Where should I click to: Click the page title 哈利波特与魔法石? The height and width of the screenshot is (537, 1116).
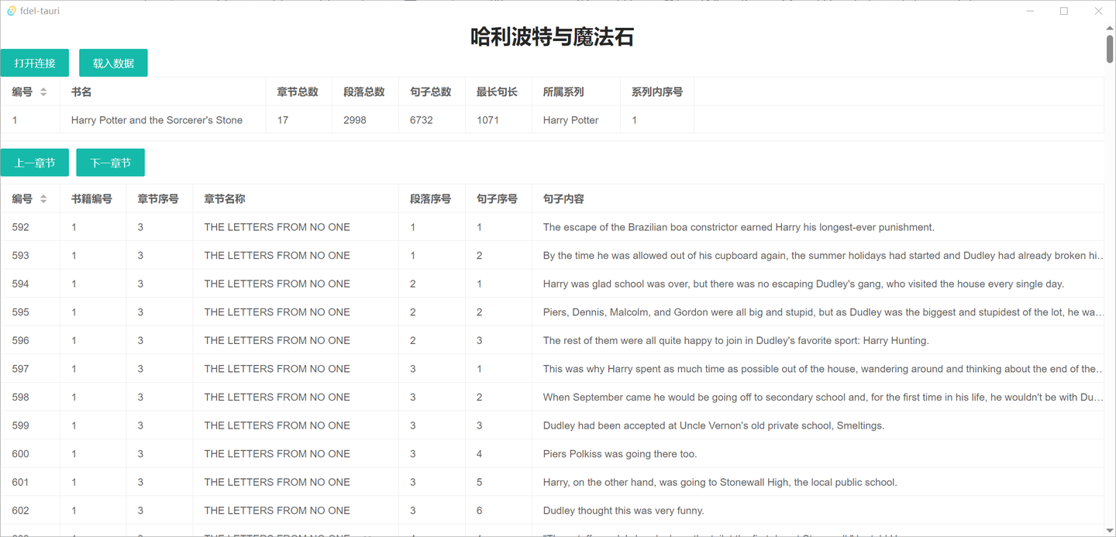point(551,36)
